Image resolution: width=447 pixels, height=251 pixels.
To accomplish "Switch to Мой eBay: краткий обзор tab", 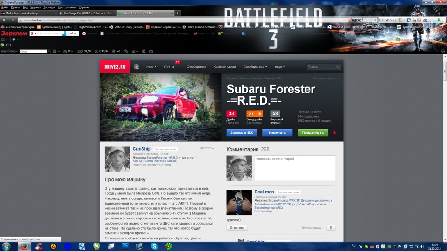I will click(x=28, y=13).
